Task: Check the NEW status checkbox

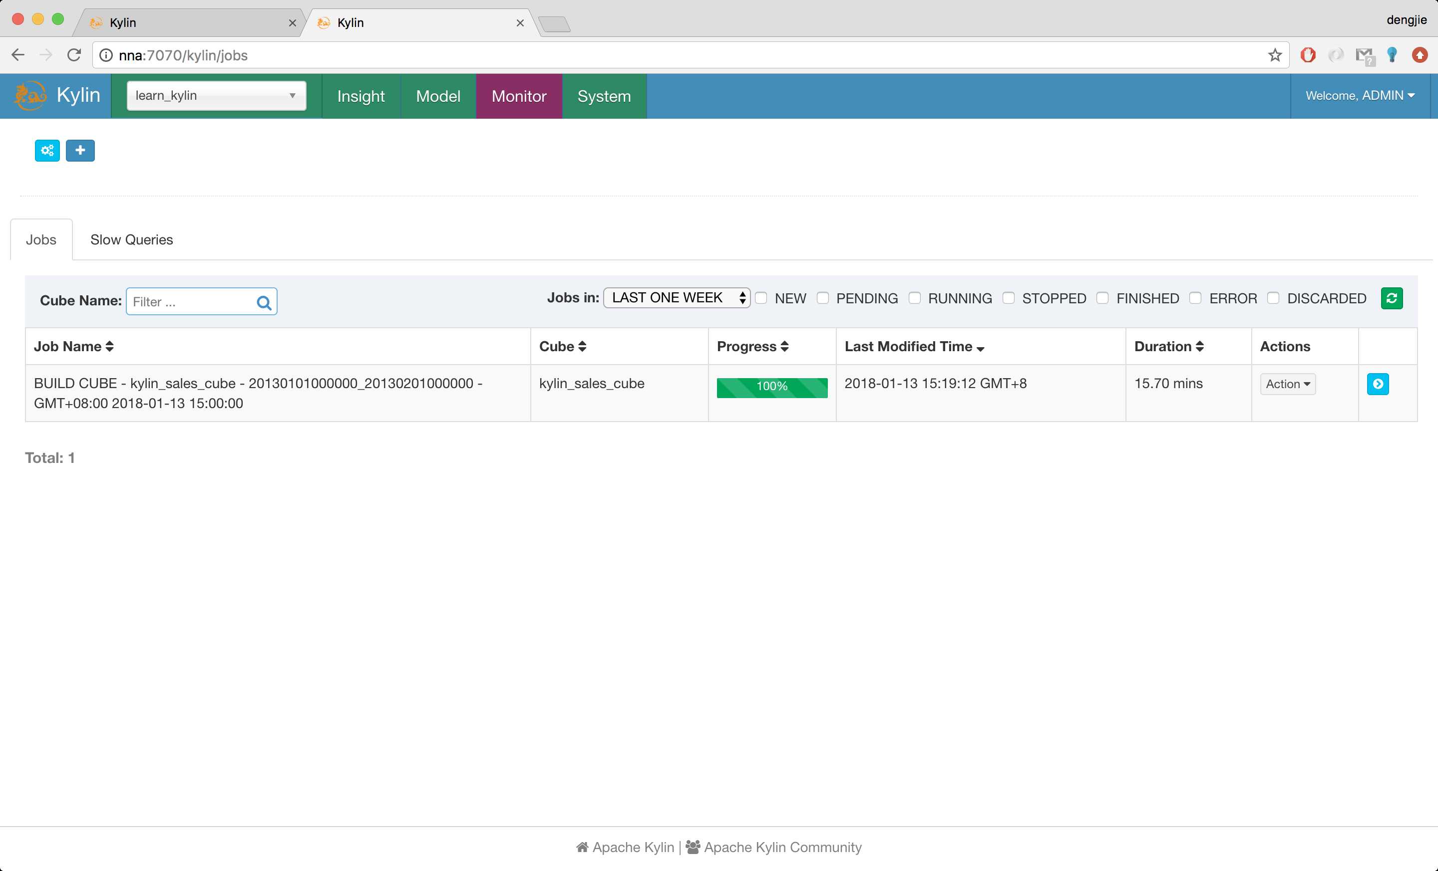Action: coord(761,298)
